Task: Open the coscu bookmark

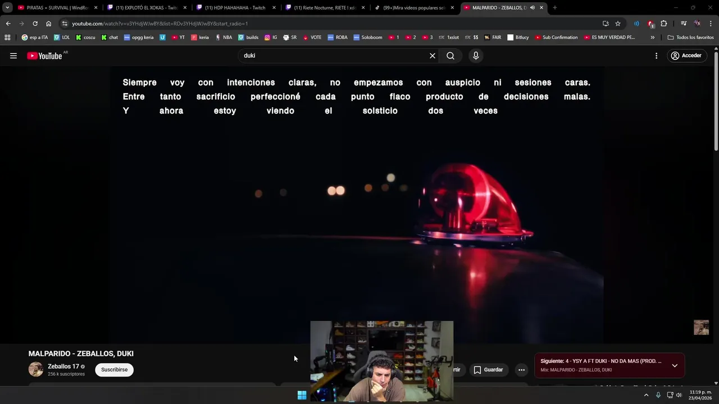Action: (85, 38)
